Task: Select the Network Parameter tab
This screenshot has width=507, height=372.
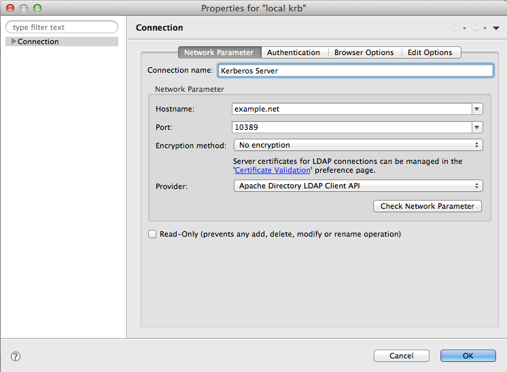Action: point(219,52)
